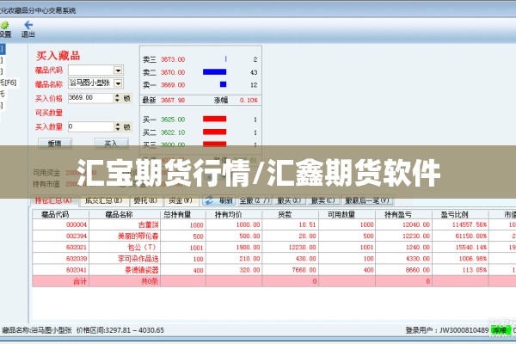Decrease 买入数量 with the down arrow
The image size is (516, 344).
point(118,129)
